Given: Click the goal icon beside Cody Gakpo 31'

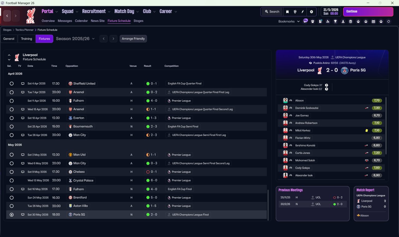Looking at the screenshot, I should point(326,85).
